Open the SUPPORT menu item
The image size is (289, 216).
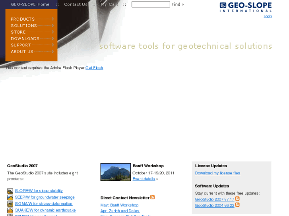(x=21, y=45)
